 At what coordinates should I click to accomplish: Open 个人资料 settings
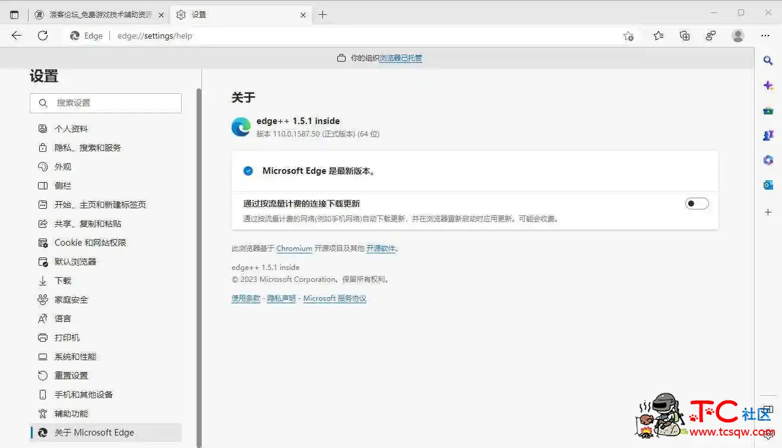pos(106,129)
